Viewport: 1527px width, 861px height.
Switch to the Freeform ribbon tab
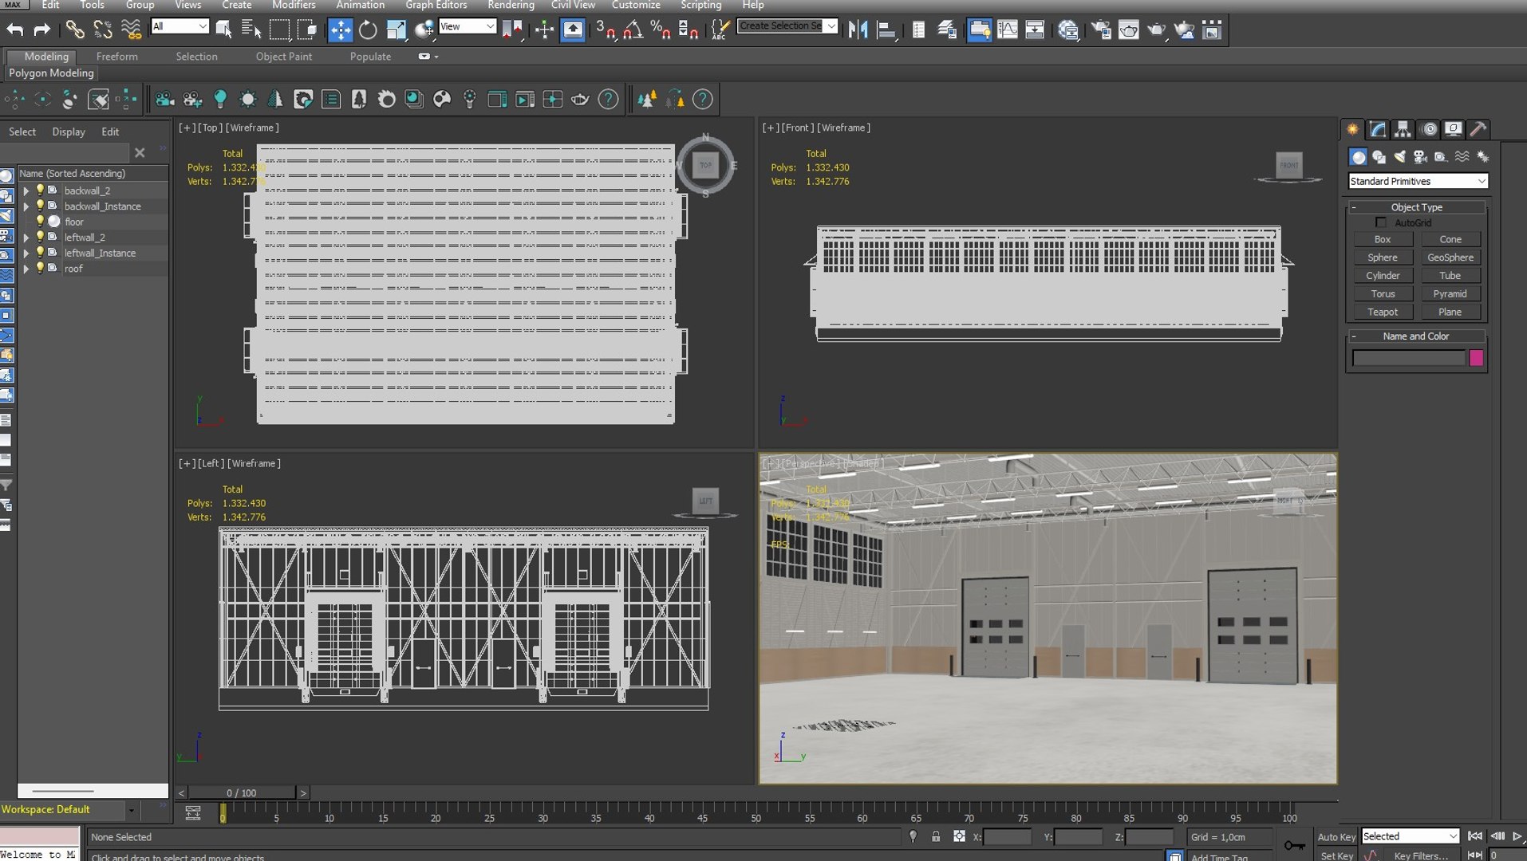tap(116, 57)
